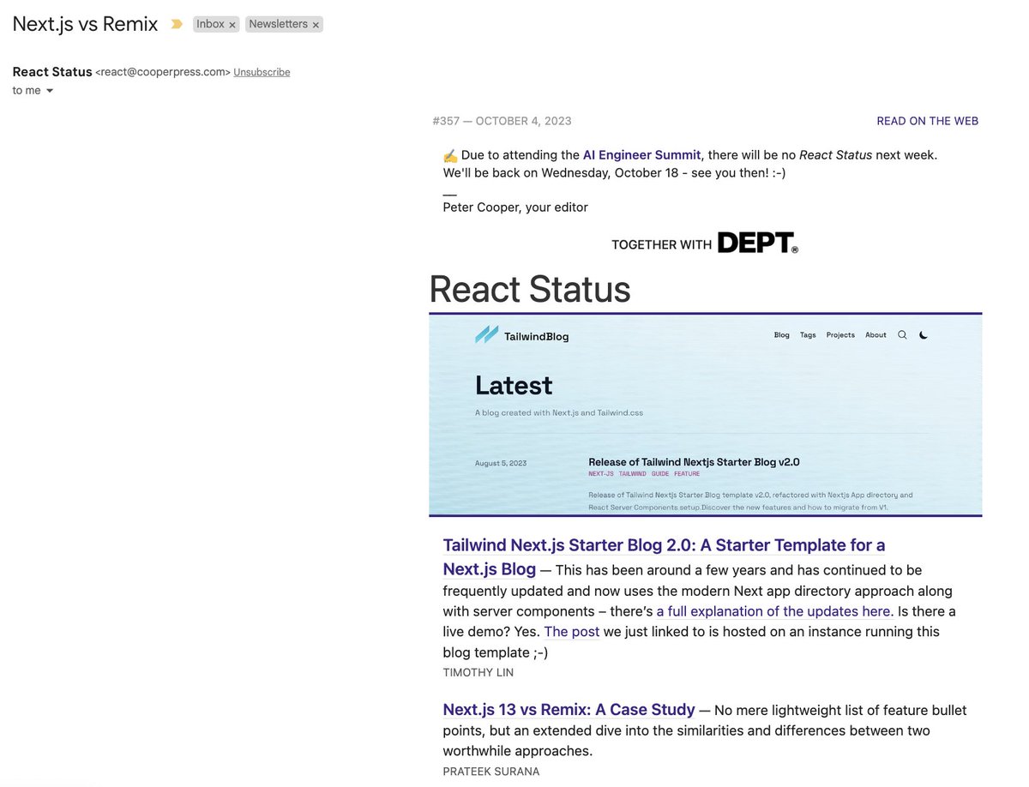Click 'The post' link
The height and width of the screenshot is (787, 1029).
click(572, 632)
